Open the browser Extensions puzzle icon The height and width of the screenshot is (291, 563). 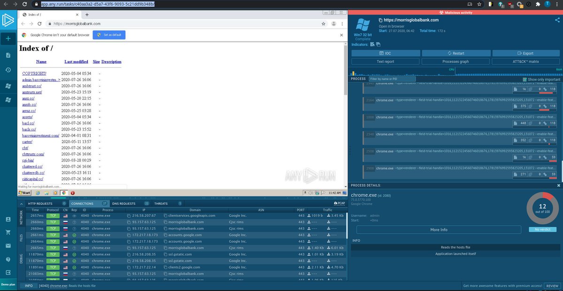(x=538, y=4)
